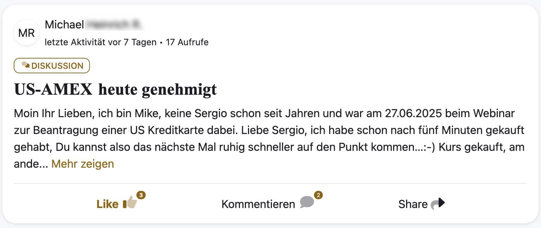Viewport: 541px width, 228px height.
Task: Select the DISKUSSION category tag
Action: (52, 66)
